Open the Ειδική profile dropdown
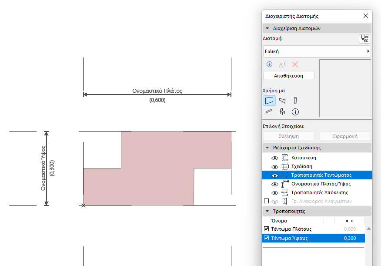This screenshot has width=381, height=266. pos(317,51)
